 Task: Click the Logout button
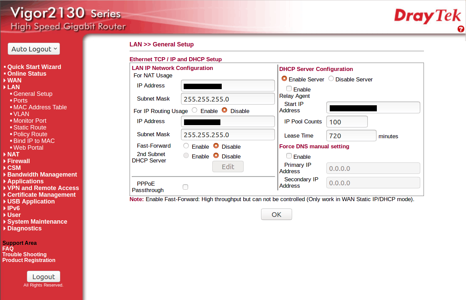43,276
